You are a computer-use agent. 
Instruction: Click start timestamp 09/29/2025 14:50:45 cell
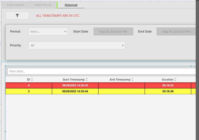tap(75, 85)
